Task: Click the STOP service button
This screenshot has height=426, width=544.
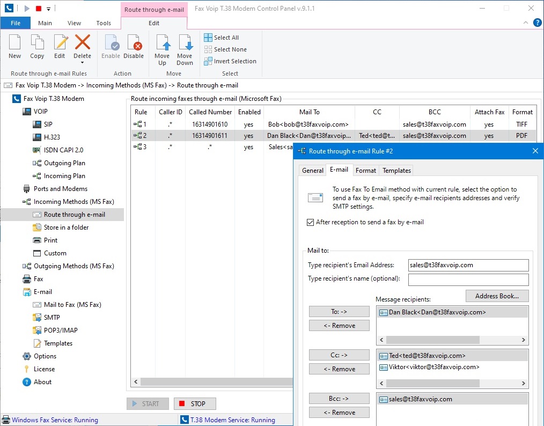Action: coord(195,404)
